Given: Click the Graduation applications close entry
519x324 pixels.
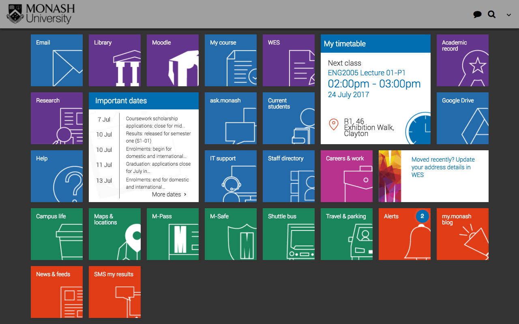Looking at the screenshot, I should pyautogui.click(x=158, y=168).
